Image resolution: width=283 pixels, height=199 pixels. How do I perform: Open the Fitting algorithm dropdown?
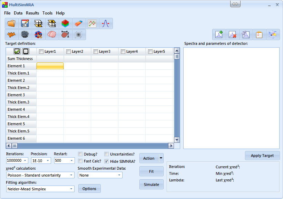(x=71, y=189)
